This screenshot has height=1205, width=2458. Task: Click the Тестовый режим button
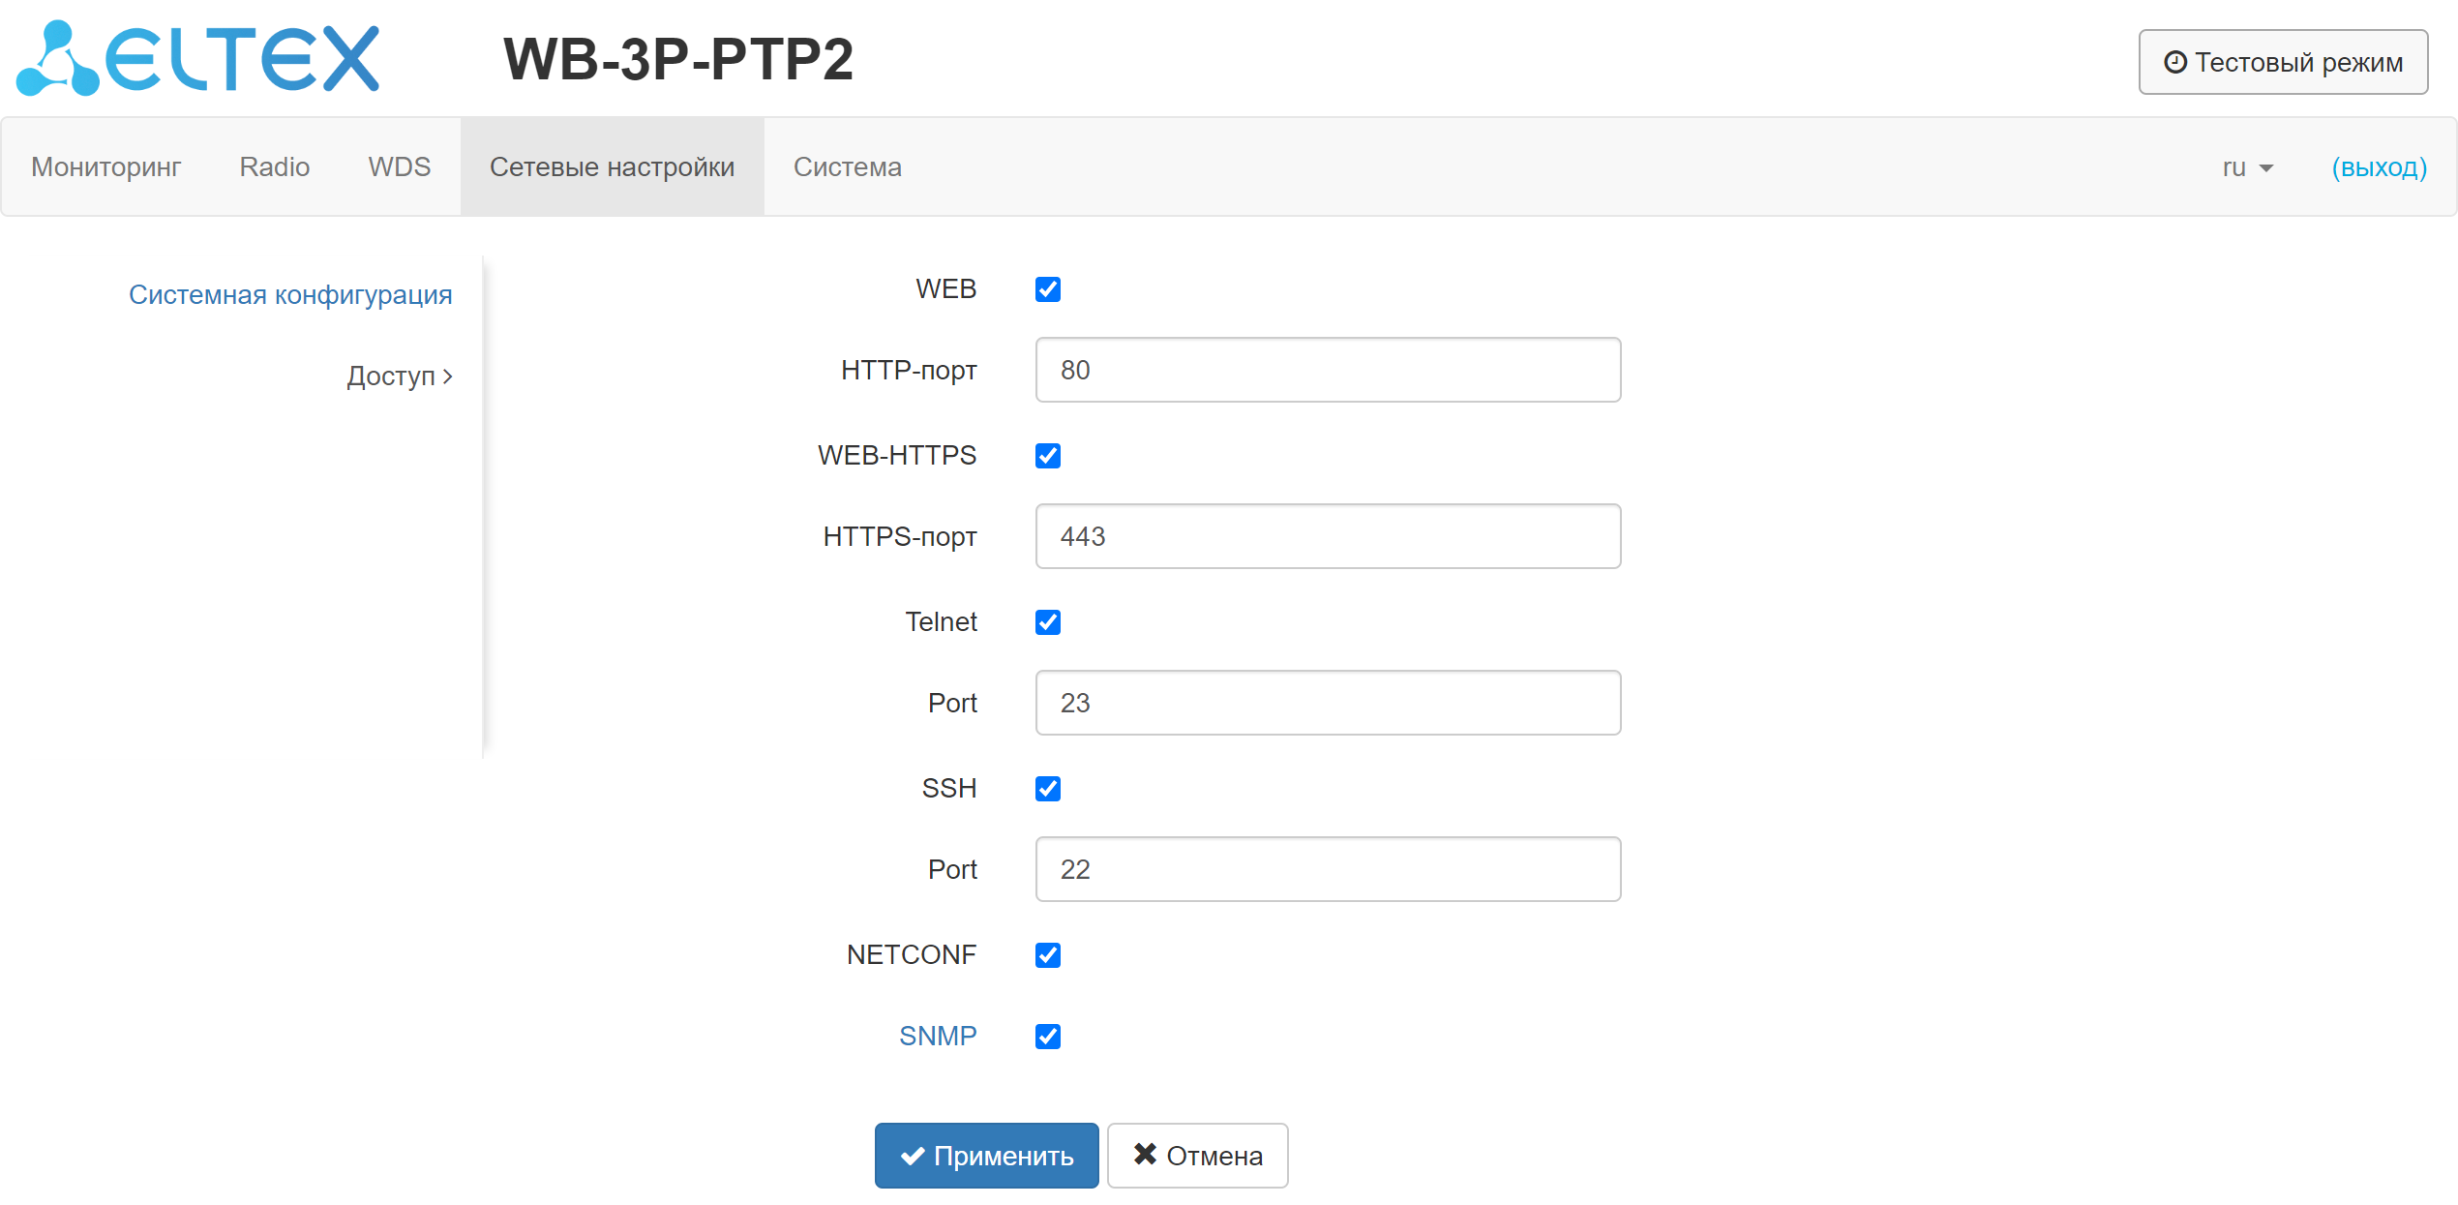coord(2282,62)
